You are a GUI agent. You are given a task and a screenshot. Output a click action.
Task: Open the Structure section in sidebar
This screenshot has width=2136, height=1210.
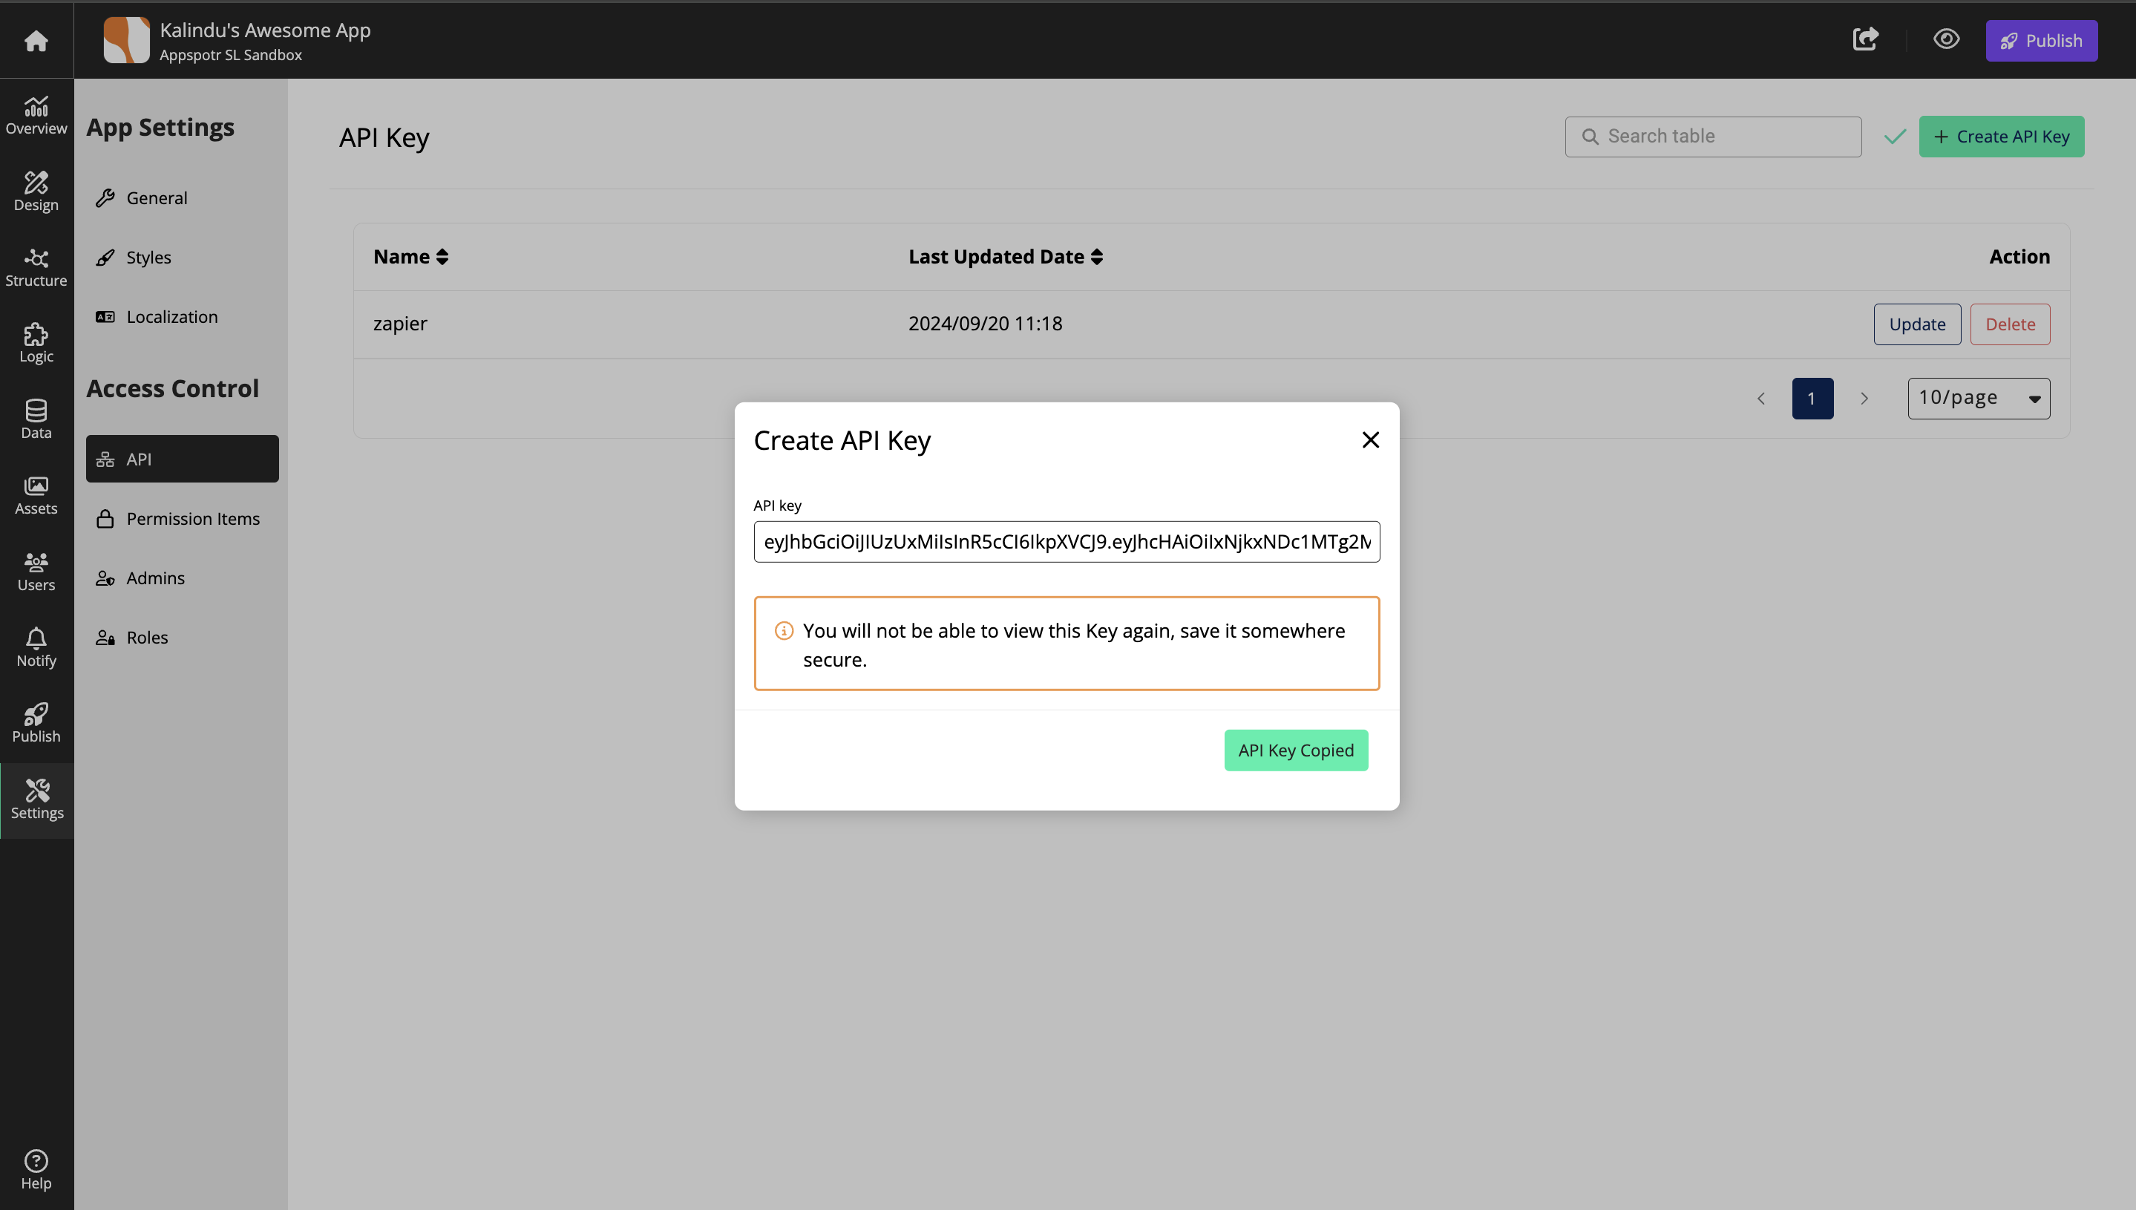click(x=36, y=267)
